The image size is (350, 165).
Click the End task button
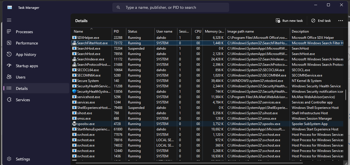click(321, 21)
